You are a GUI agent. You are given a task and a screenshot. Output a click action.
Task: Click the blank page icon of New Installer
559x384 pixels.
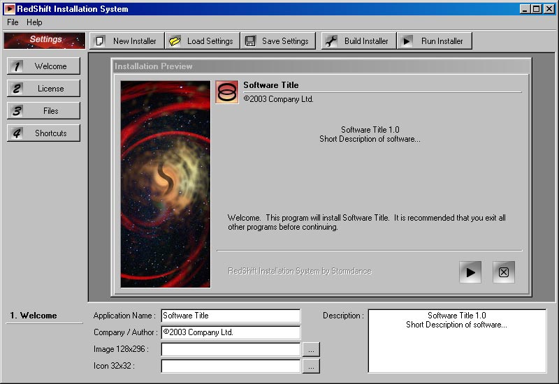point(100,41)
